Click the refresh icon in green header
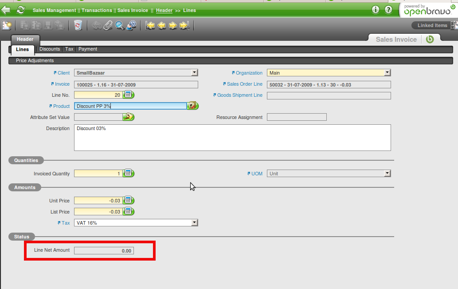The height and width of the screenshot is (289, 458). pos(20,10)
